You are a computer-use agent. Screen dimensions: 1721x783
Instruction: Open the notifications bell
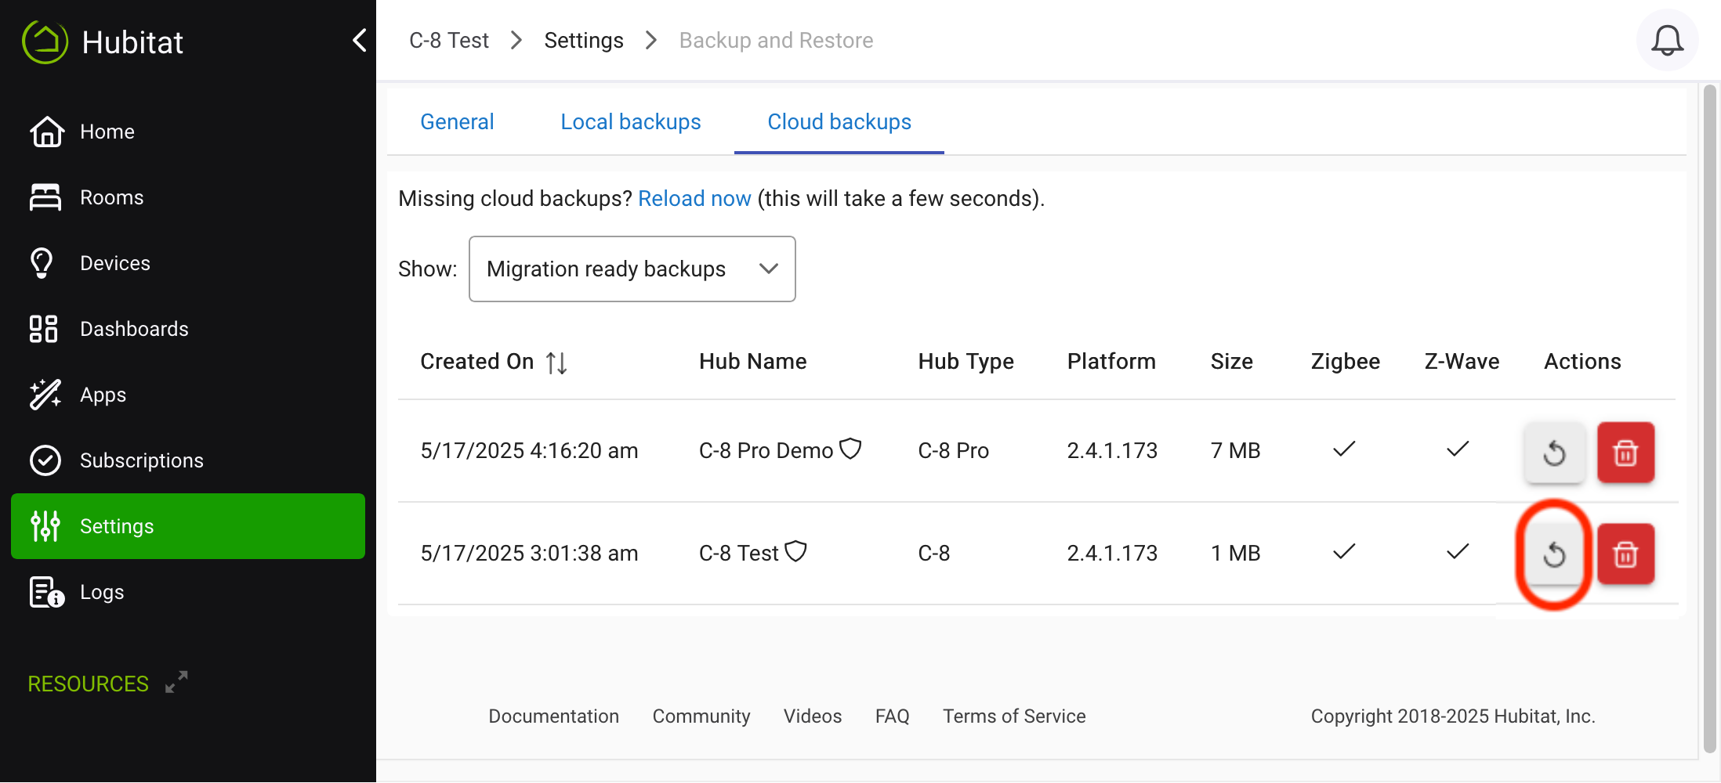pyautogui.click(x=1667, y=40)
